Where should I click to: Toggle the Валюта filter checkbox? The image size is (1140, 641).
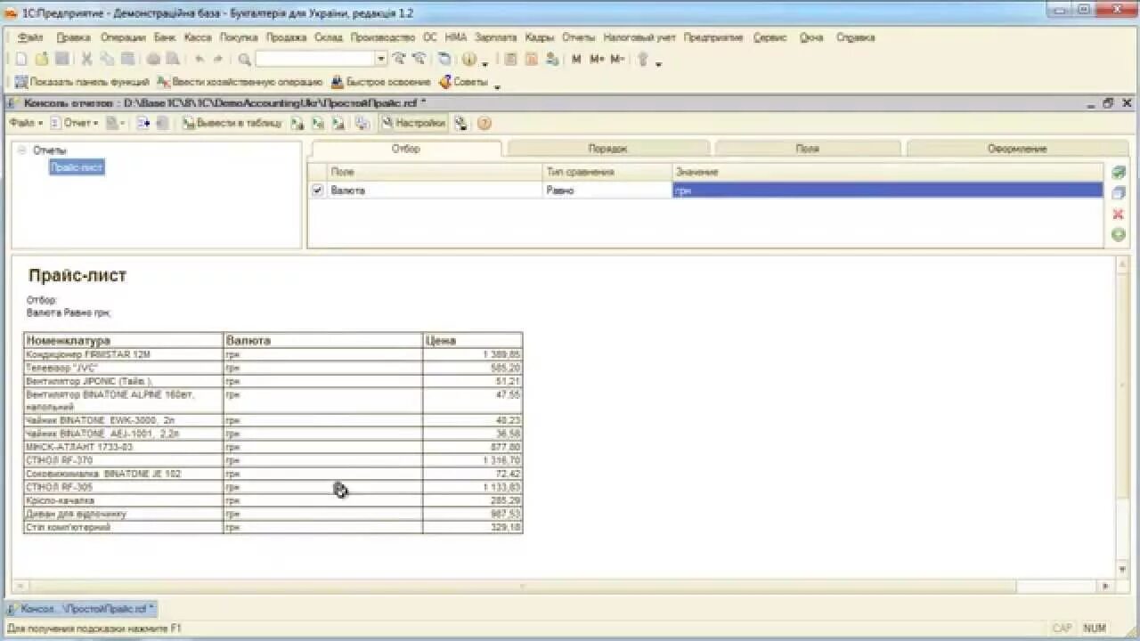317,191
